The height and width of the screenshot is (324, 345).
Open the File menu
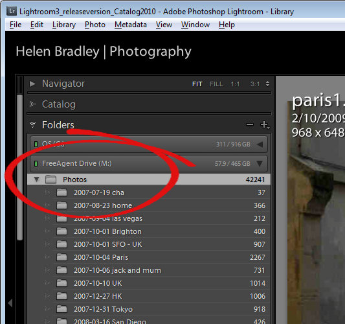[x=16, y=25]
